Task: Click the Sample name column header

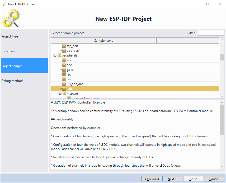Action: coord(104,41)
